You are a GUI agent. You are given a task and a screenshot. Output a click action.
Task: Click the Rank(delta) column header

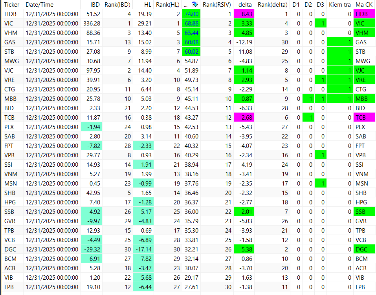click(272, 5)
